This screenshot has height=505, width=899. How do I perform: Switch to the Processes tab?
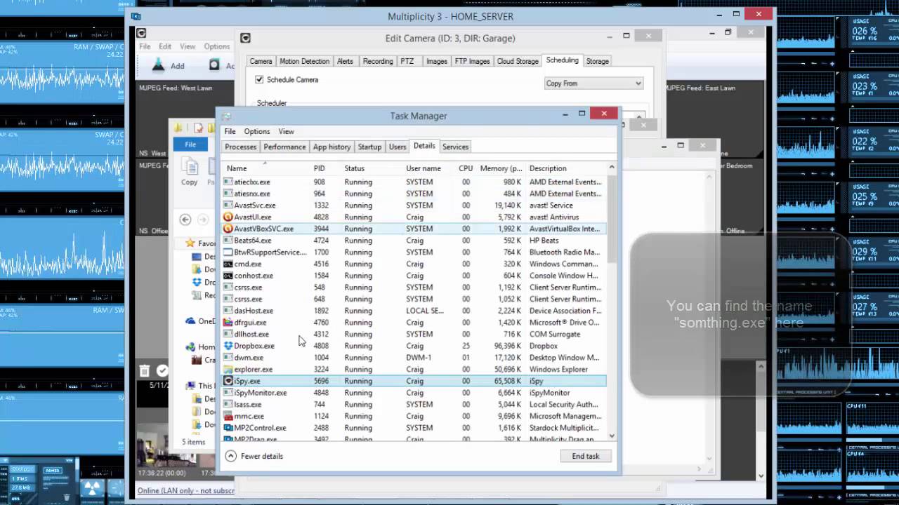point(241,147)
